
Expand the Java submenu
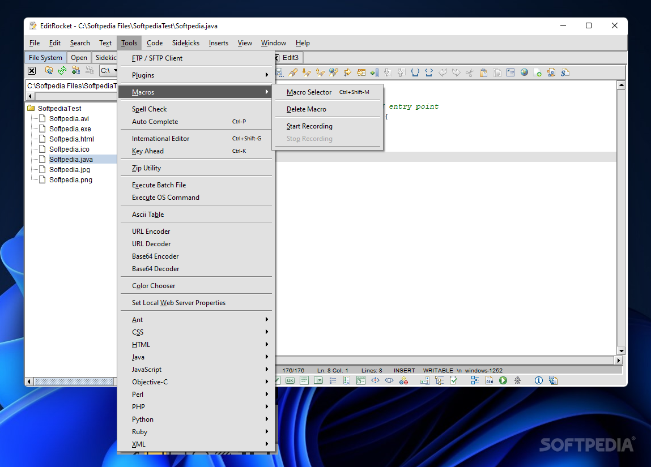coord(195,357)
